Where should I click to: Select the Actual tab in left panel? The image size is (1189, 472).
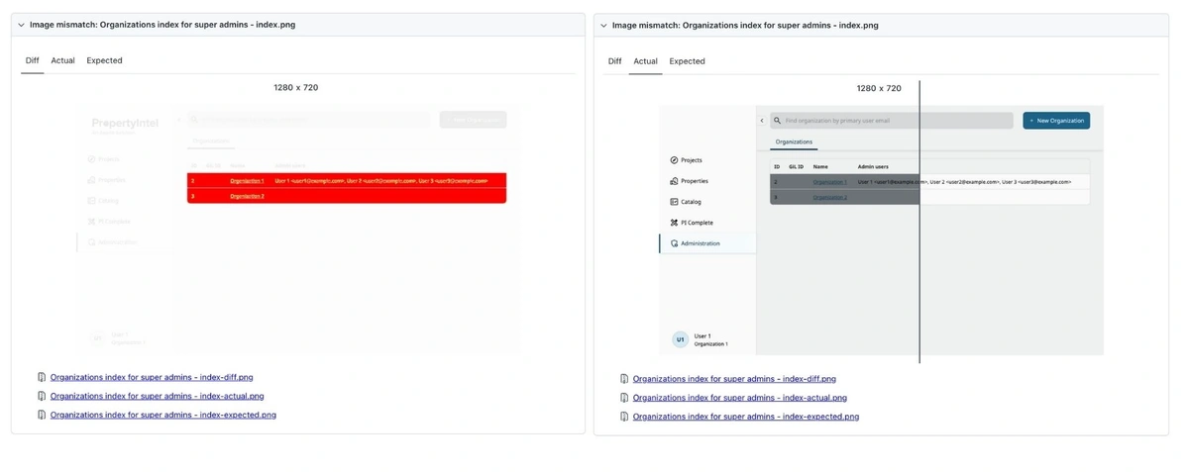[62, 60]
